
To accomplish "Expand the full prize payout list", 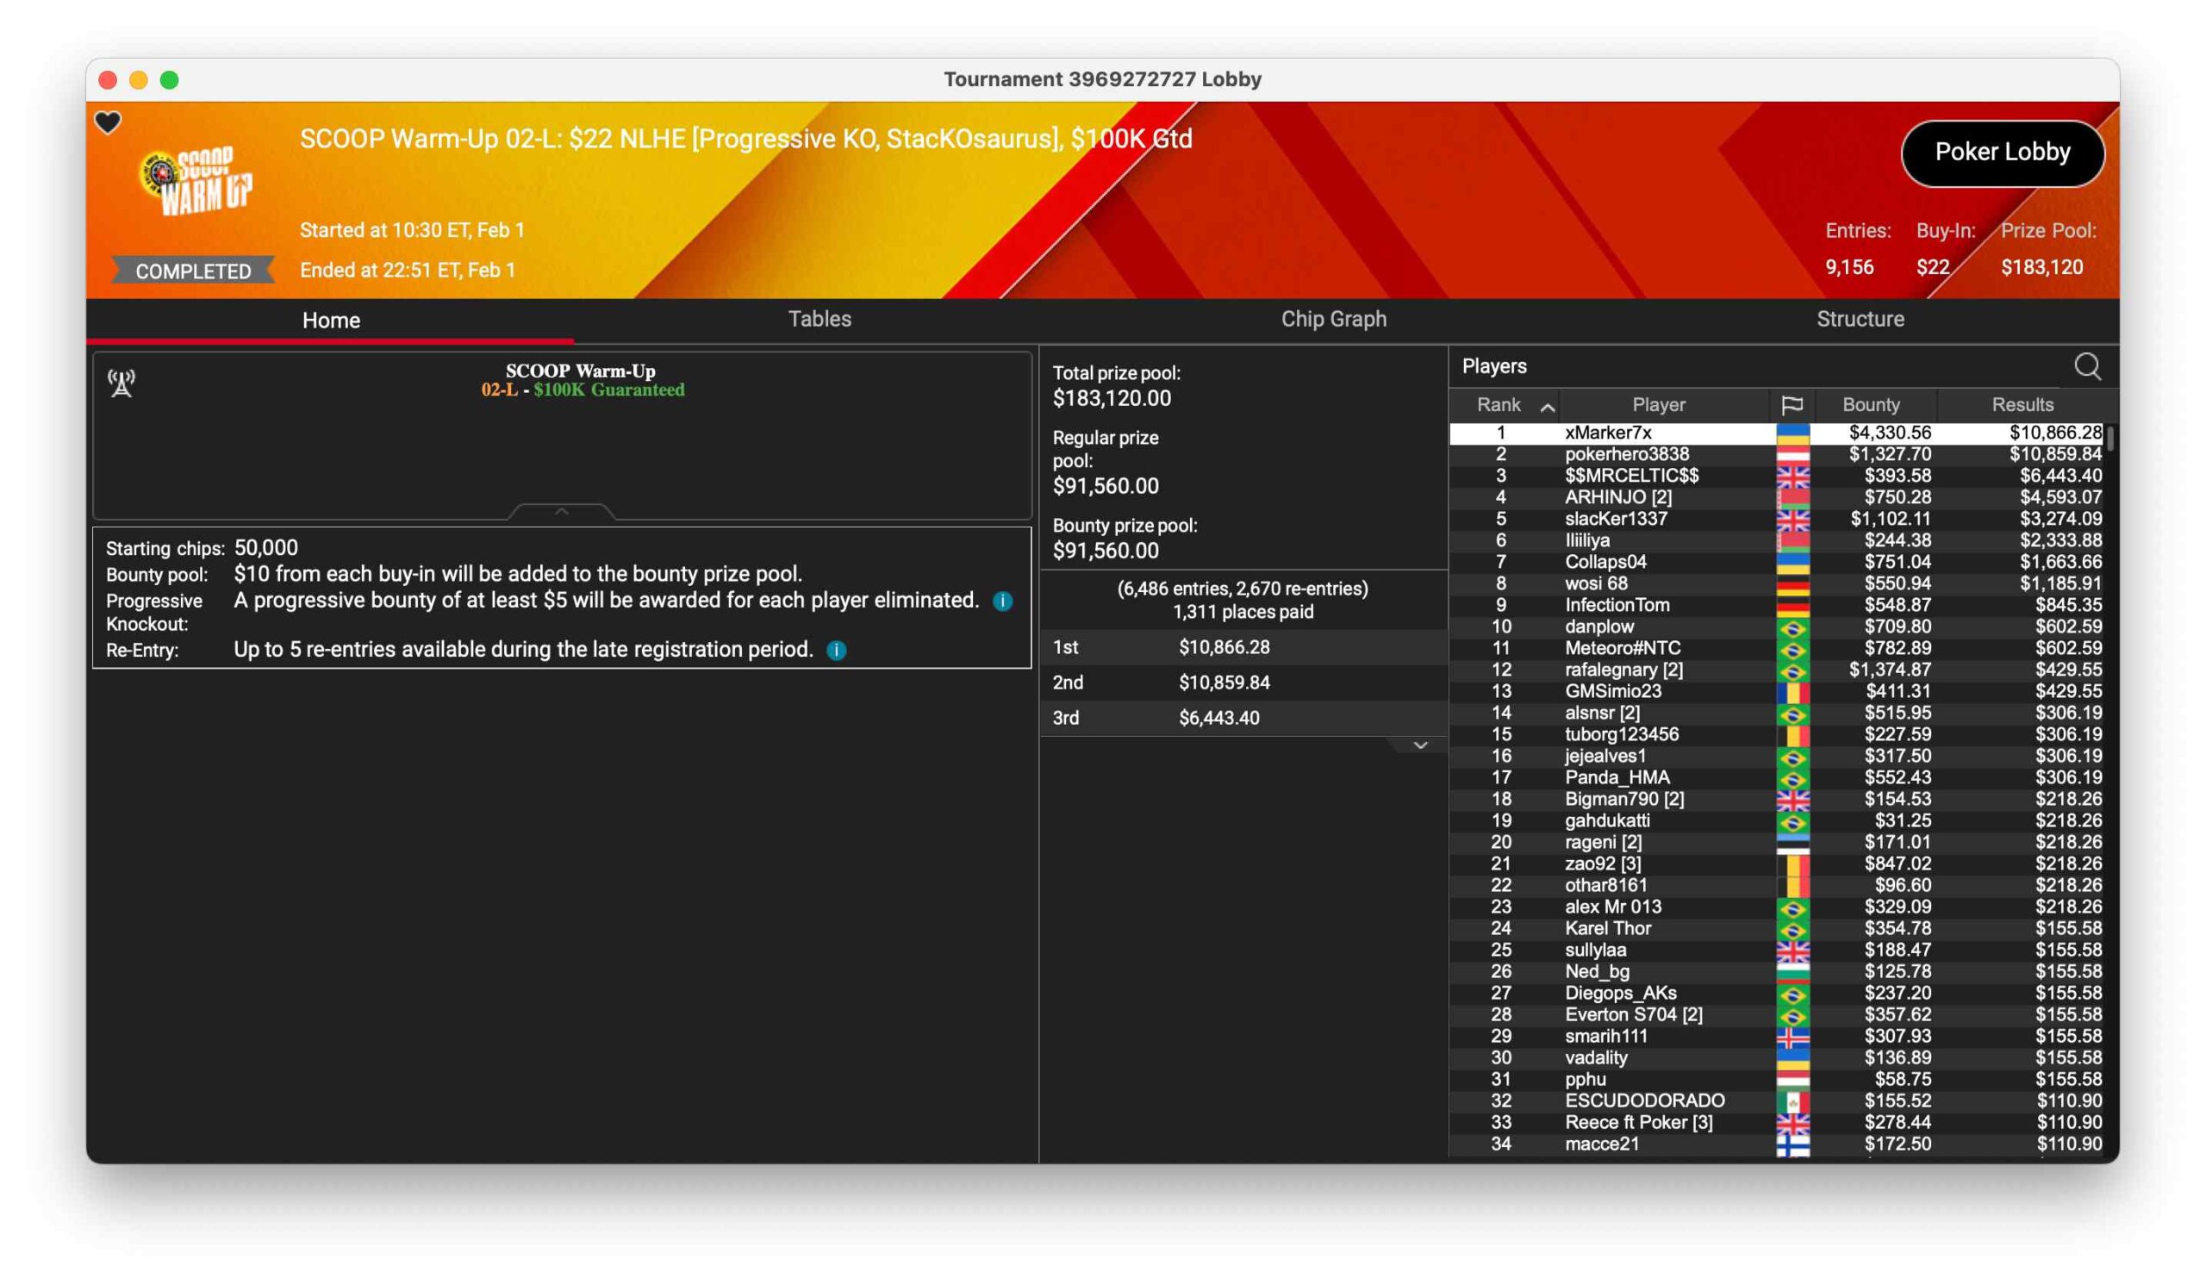I will pos(1420,745).
